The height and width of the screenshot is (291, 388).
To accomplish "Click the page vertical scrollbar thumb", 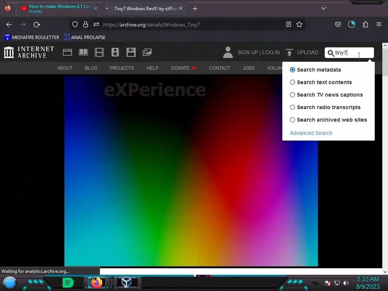I will [x=385, y=62].
